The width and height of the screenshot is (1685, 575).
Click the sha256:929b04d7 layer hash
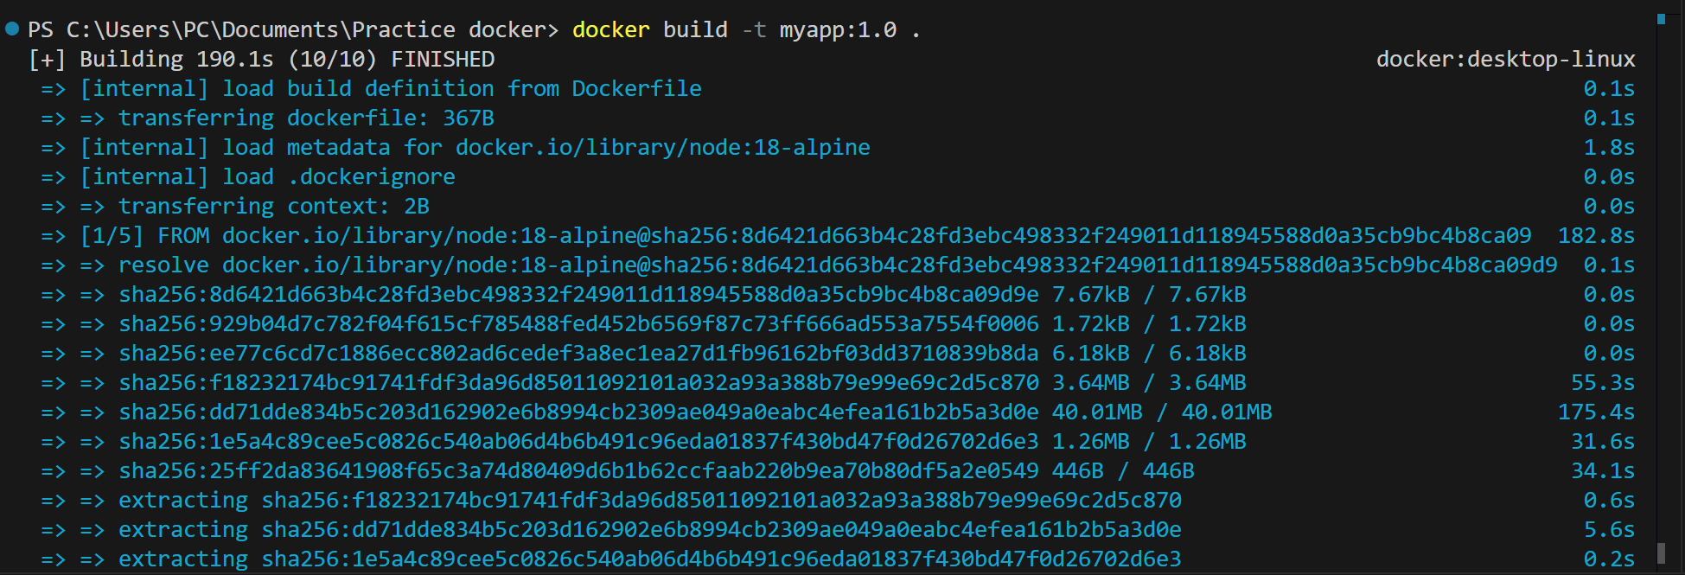coord(578,324)
